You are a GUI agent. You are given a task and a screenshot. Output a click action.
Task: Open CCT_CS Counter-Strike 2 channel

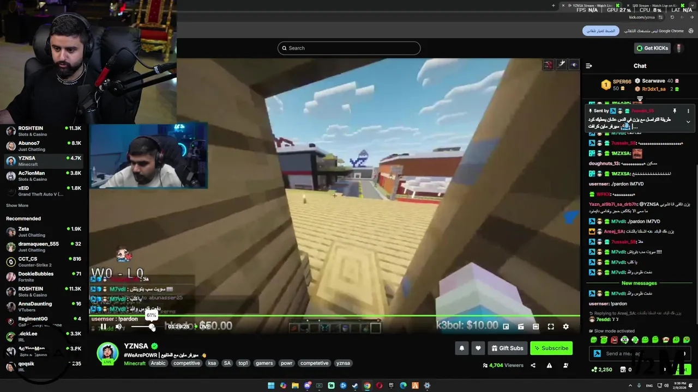click(44, 262)
